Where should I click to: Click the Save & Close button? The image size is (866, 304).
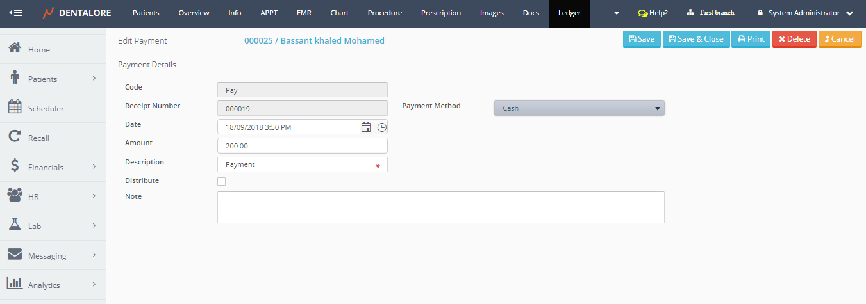pos(695,39)
